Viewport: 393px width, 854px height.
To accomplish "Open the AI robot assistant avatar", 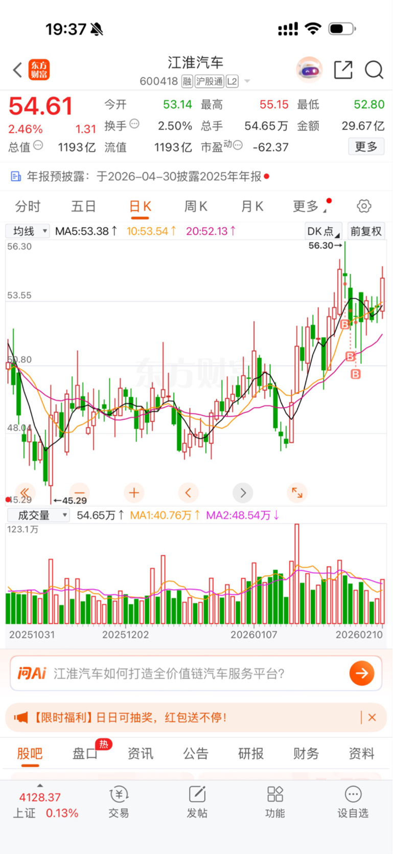I will (x=310, y=70).
